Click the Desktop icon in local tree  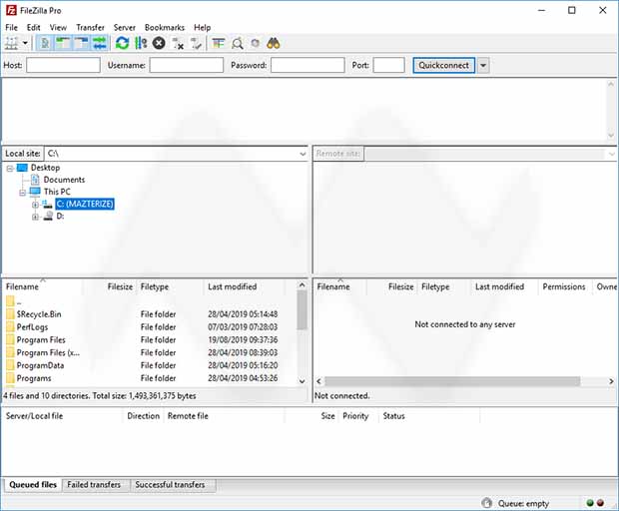(23, 168)
